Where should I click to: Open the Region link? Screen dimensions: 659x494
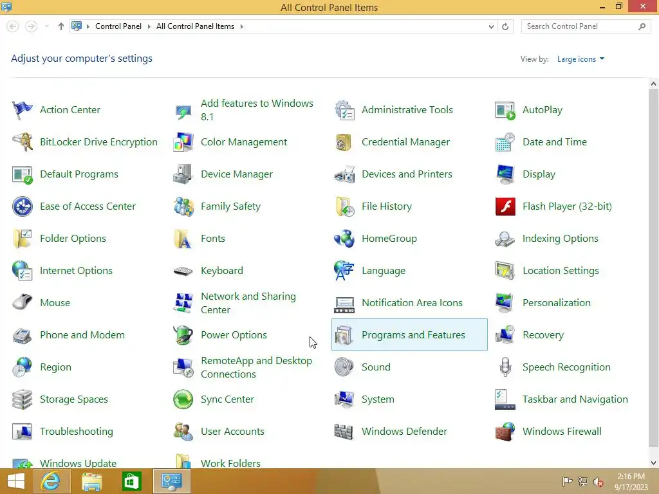(55, 367)
